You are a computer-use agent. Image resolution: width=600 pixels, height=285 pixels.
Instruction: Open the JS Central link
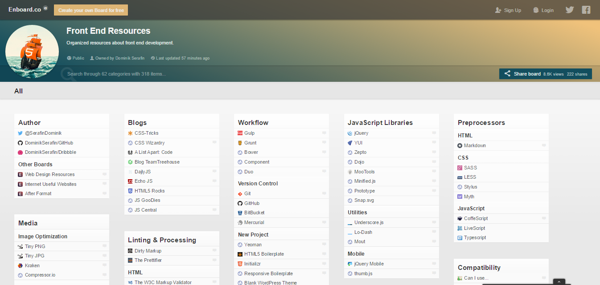click(x=145, y=210)
